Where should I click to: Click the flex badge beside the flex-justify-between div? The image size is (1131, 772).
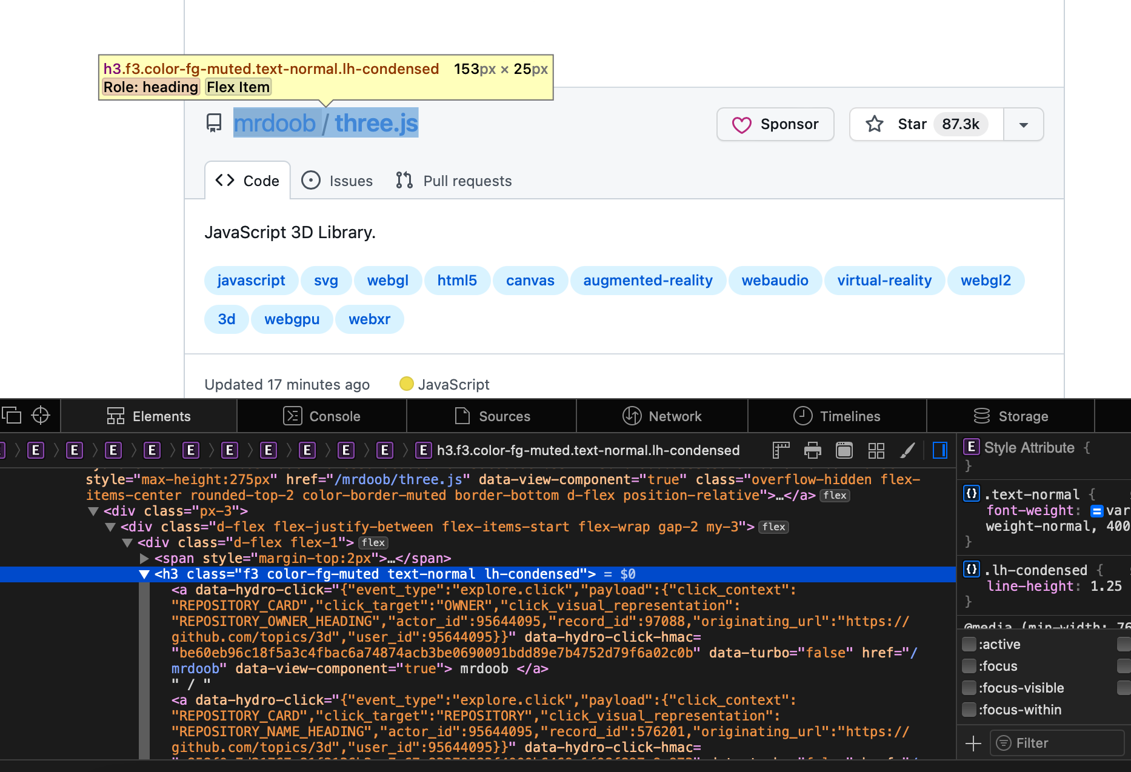[774, 527]
